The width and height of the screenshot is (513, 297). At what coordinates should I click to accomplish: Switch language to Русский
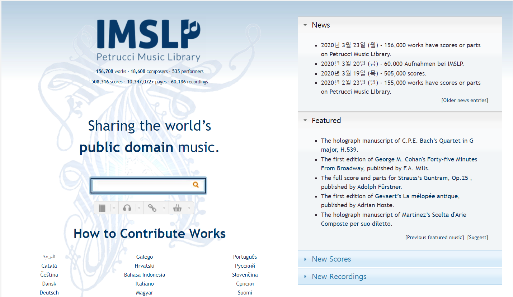pyautogui.click(x=245, y=266)
